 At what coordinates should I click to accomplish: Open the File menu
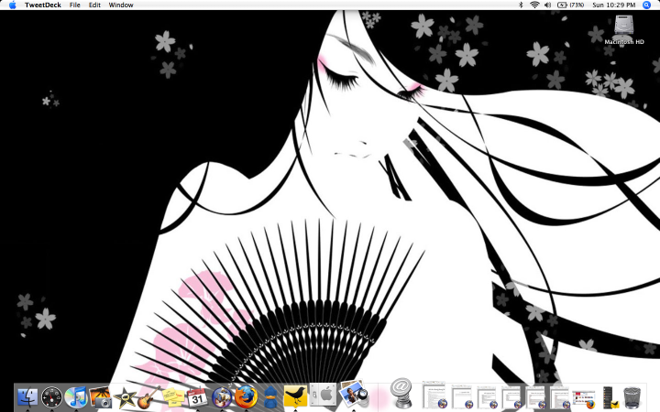[75, 5]
